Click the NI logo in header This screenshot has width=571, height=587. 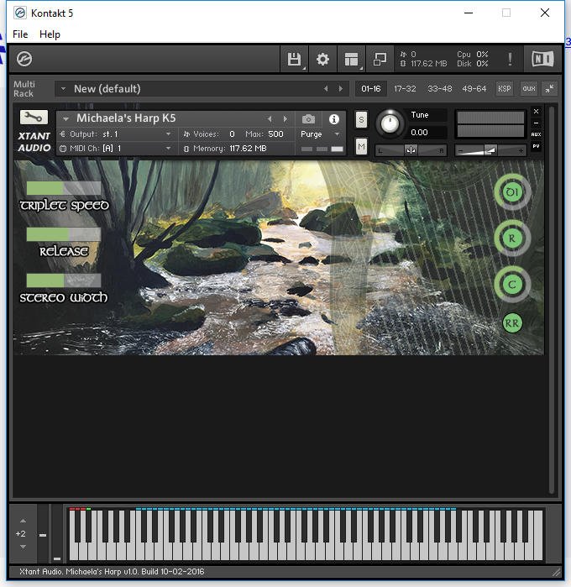pyautogui.click(x=542, y=59)
